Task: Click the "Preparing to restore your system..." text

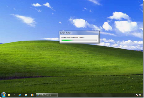Action: coord(73,37)
